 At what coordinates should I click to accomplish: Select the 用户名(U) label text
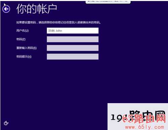(x=23, y=31)
